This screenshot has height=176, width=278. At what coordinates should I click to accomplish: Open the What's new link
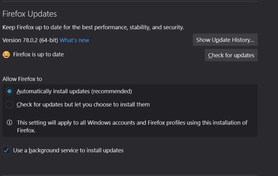click(74, 40)
